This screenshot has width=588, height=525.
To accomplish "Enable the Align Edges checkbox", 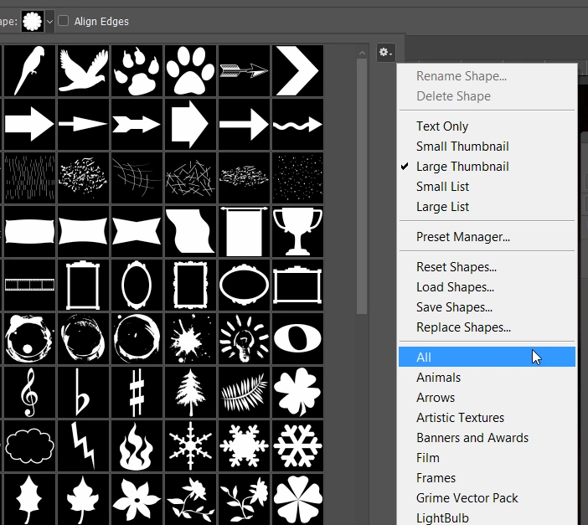I will click(64, 21).
